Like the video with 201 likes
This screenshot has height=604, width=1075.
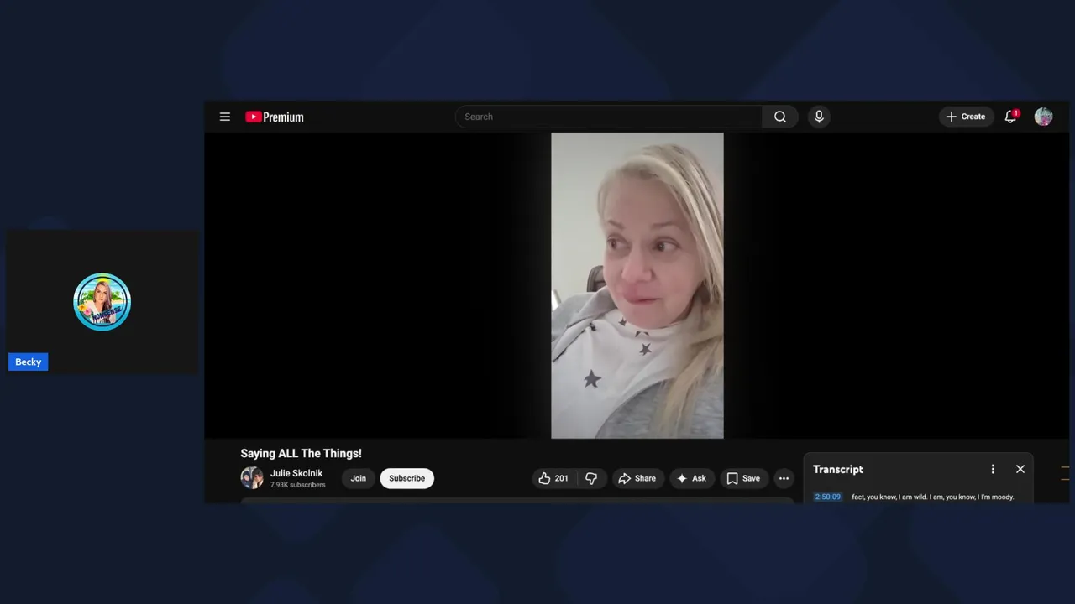pyautogui.click(x=553, y=478)
